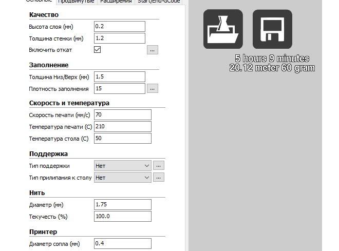
Task: Click the '5 hours 9 minutes' print time text
Action: coord(272,59)
